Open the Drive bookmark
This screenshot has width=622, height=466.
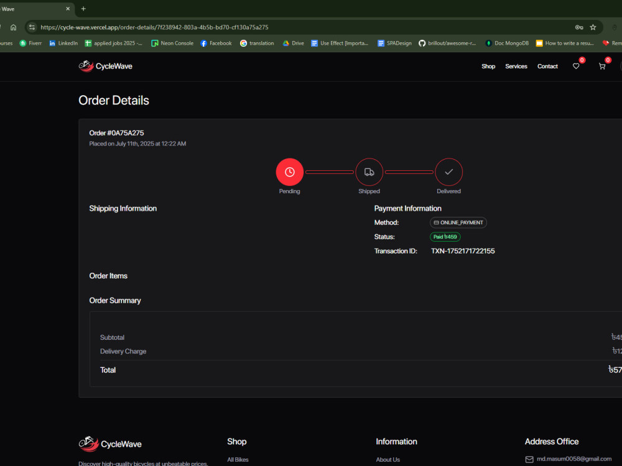click(293, 43)
